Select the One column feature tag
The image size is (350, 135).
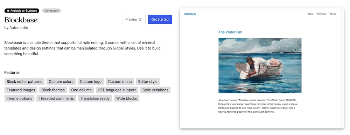click(x=82, y=90)
